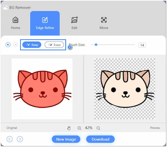Click the preview cat image with transparency
The height and width of the screenshot is (147, 167).
pyautogui.click(x=125, y=89)
